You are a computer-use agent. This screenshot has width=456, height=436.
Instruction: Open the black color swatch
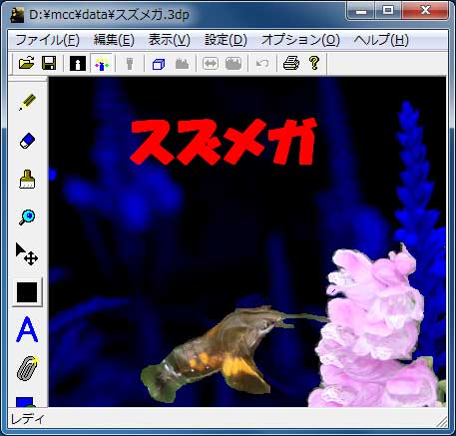(27, 292)
